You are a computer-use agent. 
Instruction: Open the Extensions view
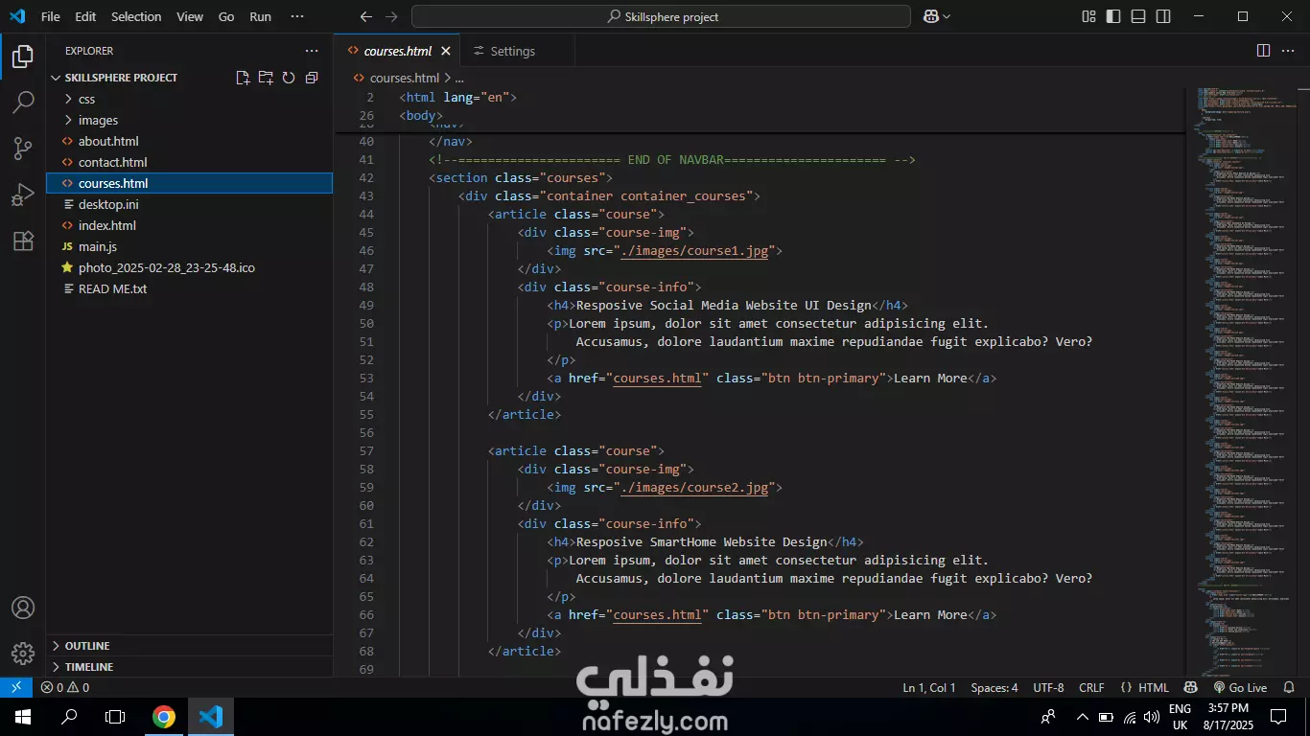[x=23, y=241]
